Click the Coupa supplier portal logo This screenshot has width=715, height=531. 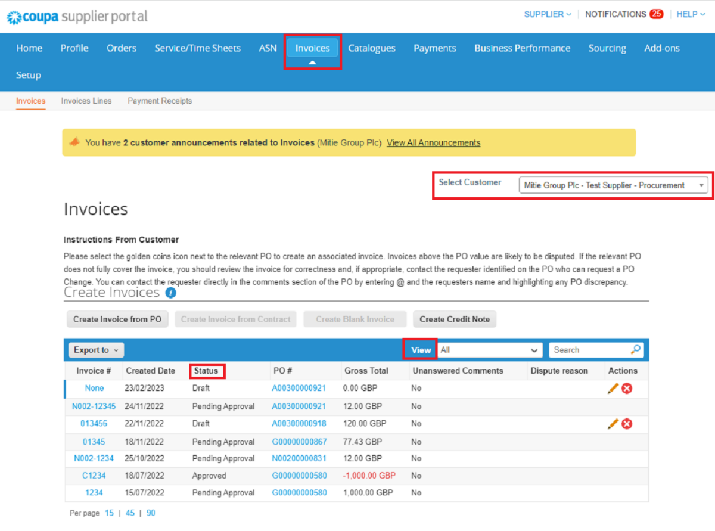click(77, 16)
